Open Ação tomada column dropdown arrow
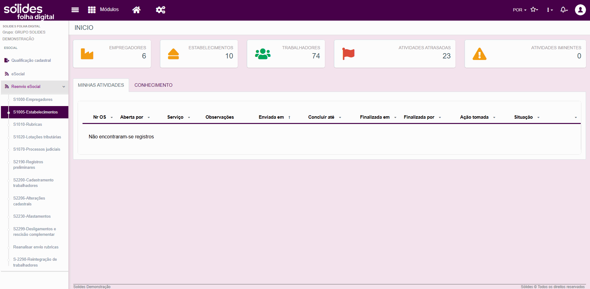Image resolution: width=590 pixels, height=289 pixels. 494,117
